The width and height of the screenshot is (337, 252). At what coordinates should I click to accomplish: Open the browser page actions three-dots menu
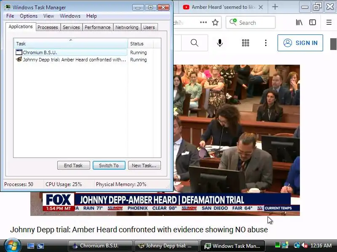(203, 22)
